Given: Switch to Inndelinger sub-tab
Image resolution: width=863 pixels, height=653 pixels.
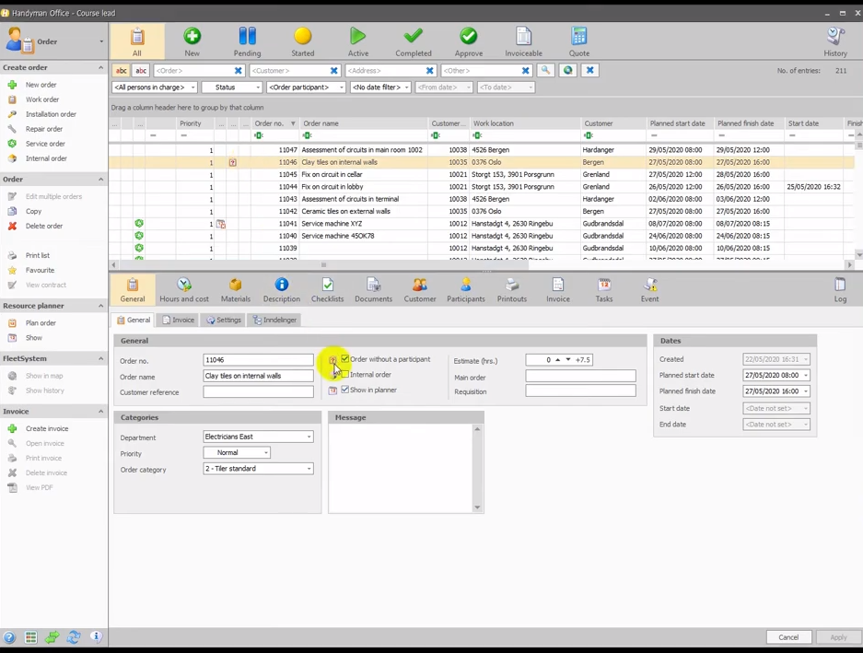Looking at the screenshot, I should (x=274, y=320).
